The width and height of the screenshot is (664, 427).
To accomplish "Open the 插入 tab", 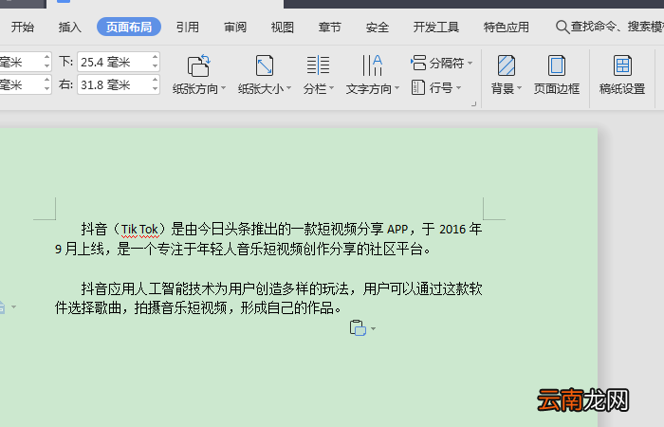I will click(70, 28).
